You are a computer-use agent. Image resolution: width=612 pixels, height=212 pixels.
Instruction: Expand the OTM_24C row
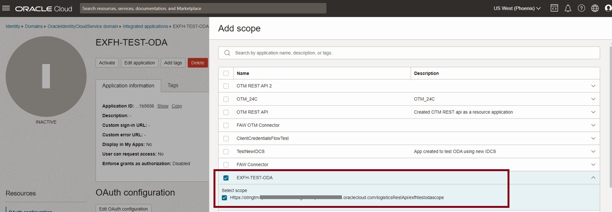click(x=593, y=99)
